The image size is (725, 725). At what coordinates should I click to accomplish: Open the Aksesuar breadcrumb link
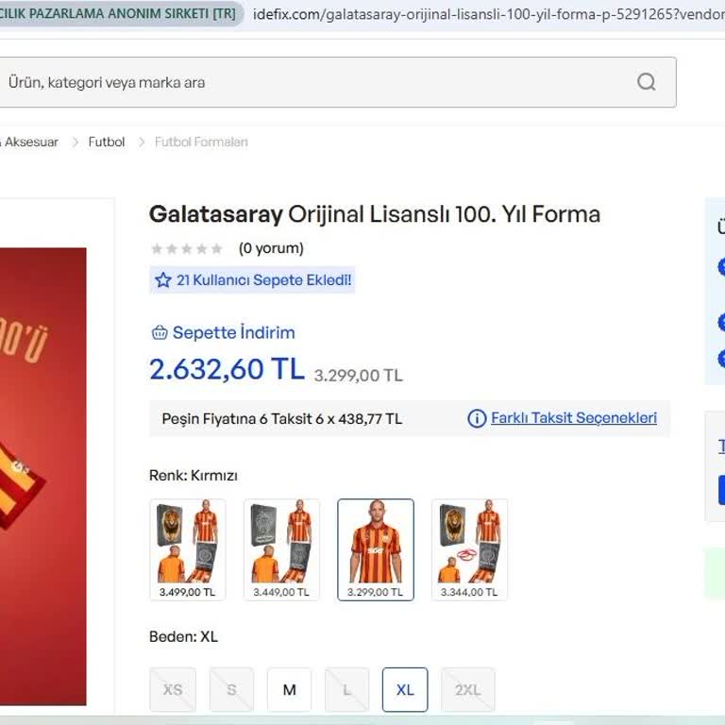point(30,142)
